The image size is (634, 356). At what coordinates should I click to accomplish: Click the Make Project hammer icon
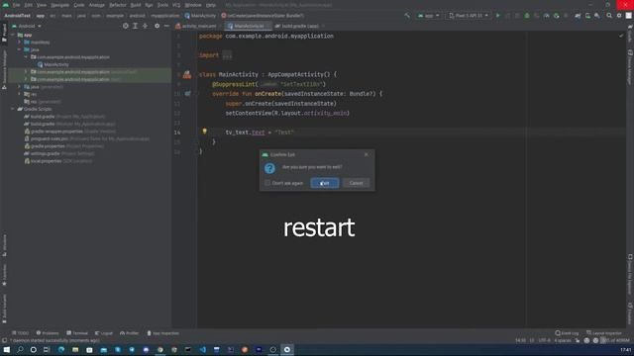click(x=407, y=16)
